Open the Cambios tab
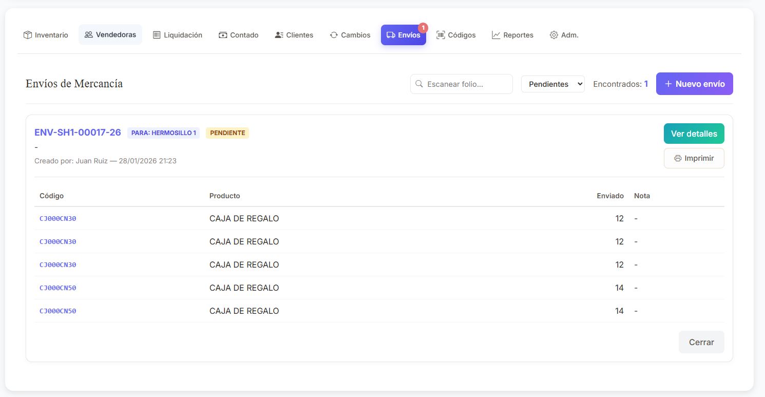The image size is (765, 397). tap(350, 35)
